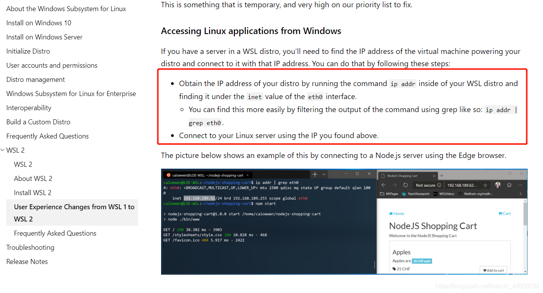
Task: Open Windows Subsystem for Linux for Enterprise
Action: coord(71,94)
